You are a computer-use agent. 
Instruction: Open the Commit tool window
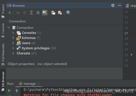coord(3,30)
